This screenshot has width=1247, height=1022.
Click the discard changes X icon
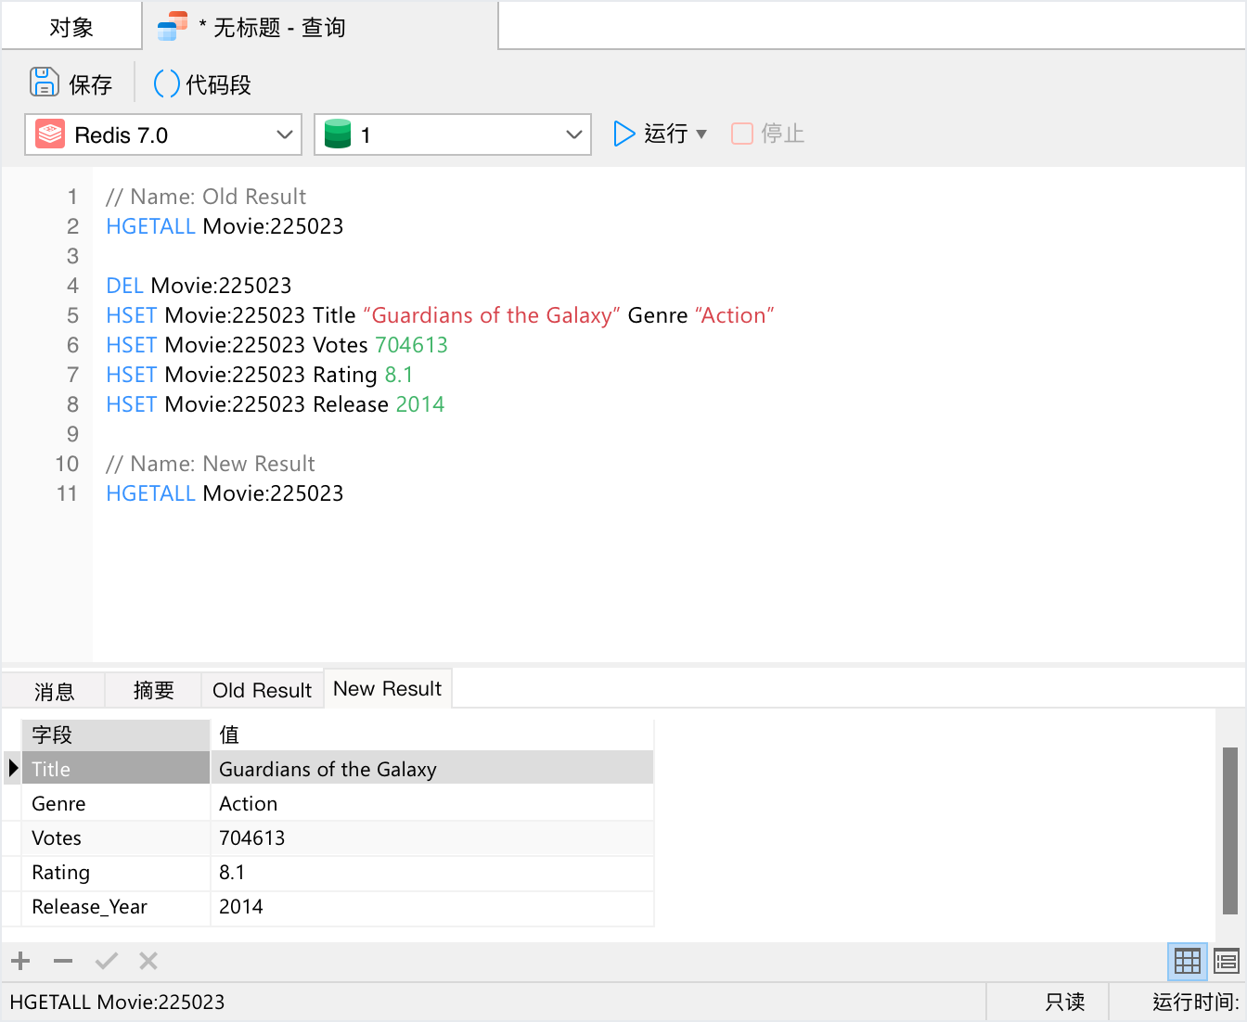click(148, 961)
